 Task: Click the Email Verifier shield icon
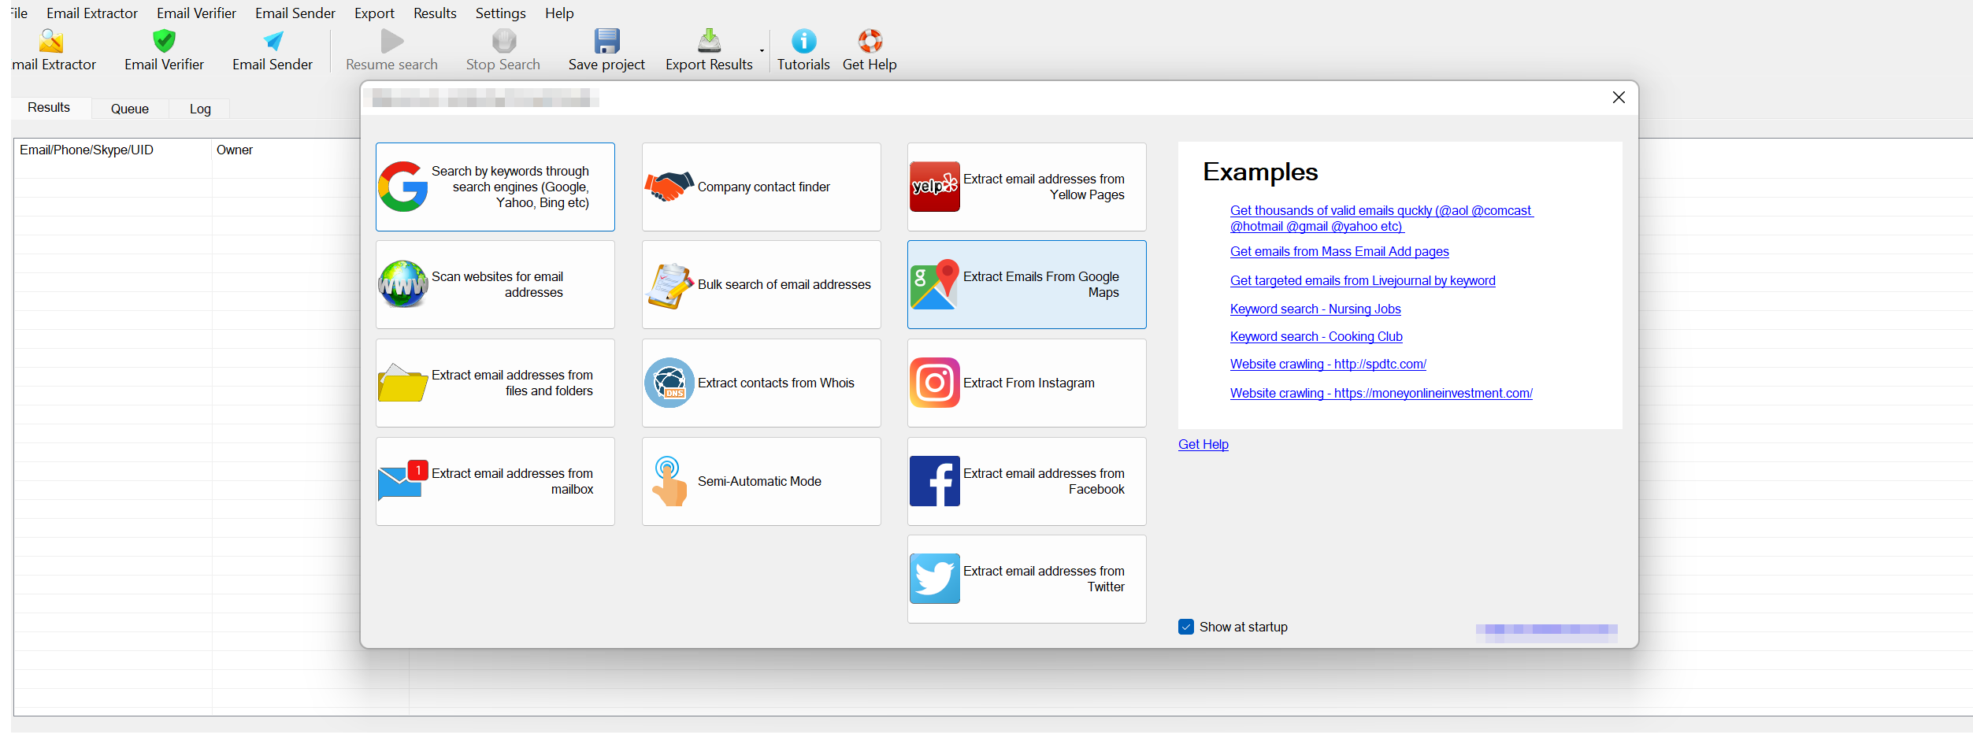(164, 41)
